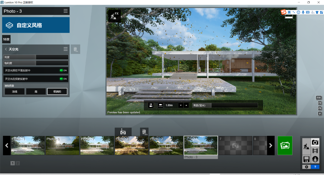This screenshot has width=324, height=175.
Task: Switch to Photo mode camera icon
Action: pos(315,142)
